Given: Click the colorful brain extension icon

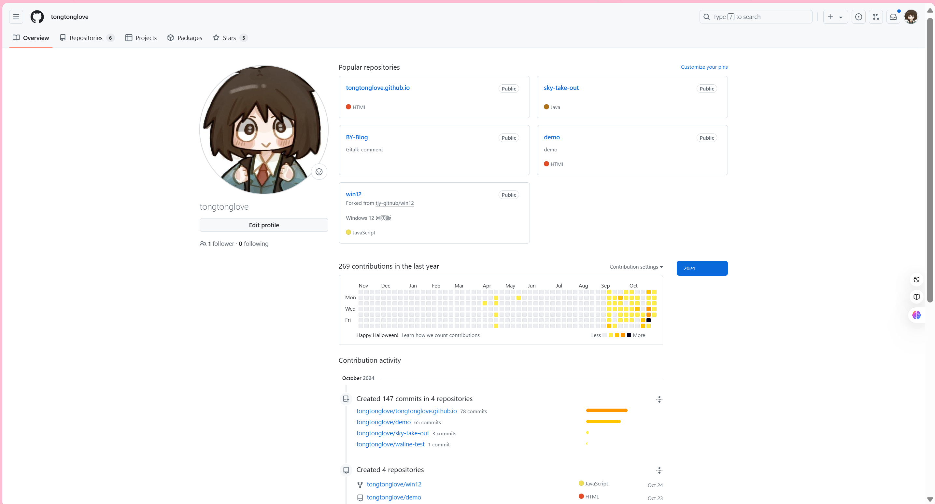Looking at the screenshot, I should point(916,315).
